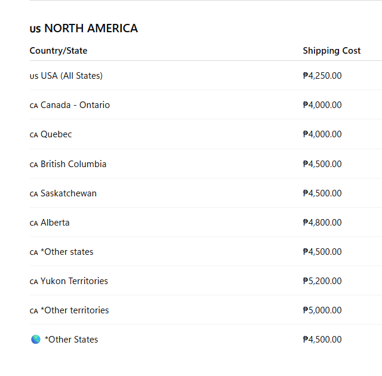Click the globe icon beside Other States

click(36, 339)
